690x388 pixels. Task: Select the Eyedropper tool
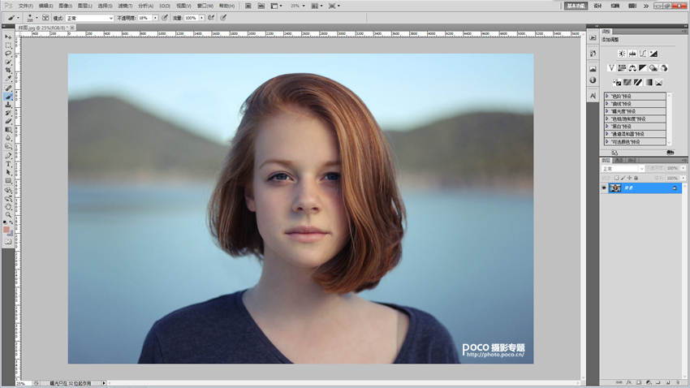pyautogui.click(x=8, y=78)
